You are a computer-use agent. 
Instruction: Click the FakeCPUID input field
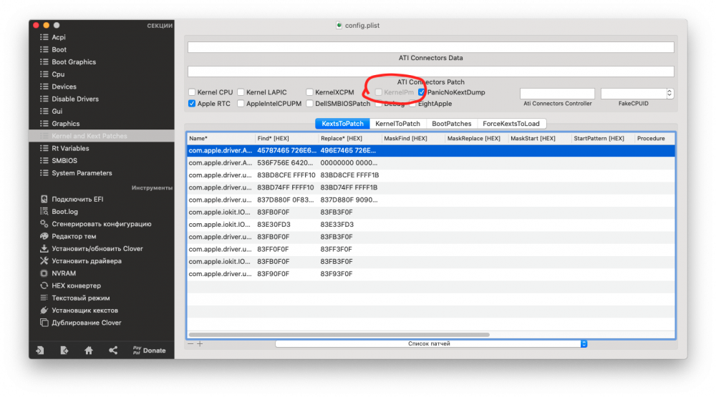tap(634, 94)
